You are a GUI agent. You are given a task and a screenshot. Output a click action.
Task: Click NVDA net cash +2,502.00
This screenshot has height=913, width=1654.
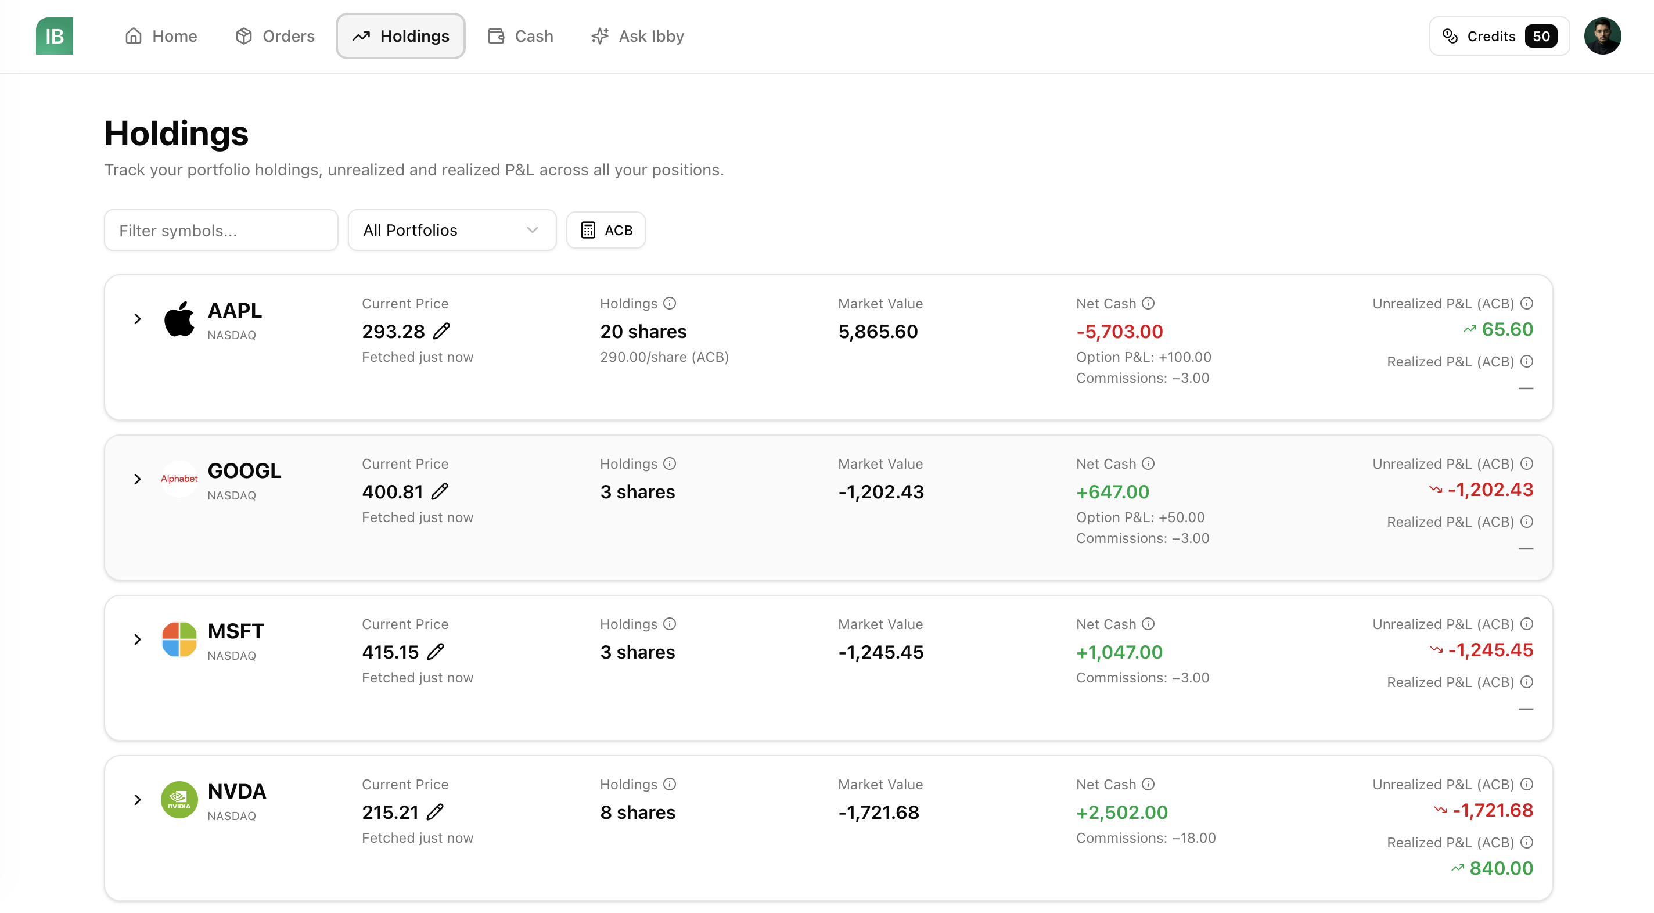pyautogui.click(x=1121, y=813)
